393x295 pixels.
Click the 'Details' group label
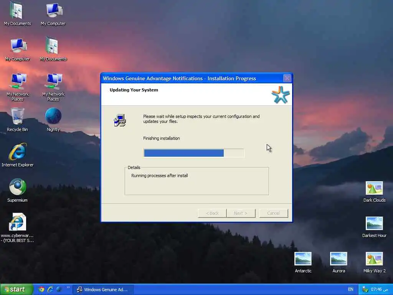click(134, 167)
